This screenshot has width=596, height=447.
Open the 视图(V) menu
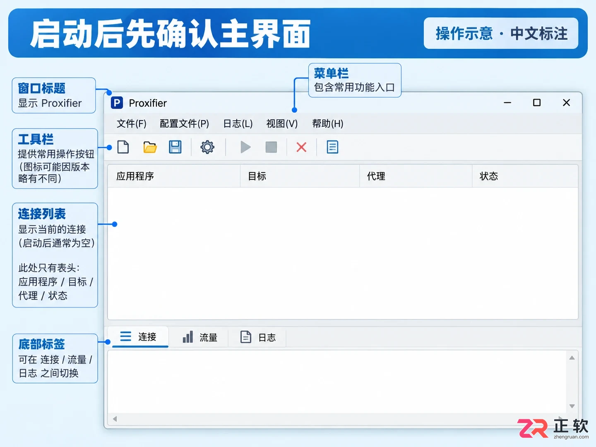[282, 124]
